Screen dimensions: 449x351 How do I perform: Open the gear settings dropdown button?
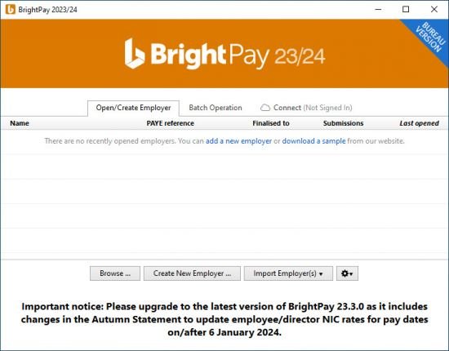tap(347, 273)
